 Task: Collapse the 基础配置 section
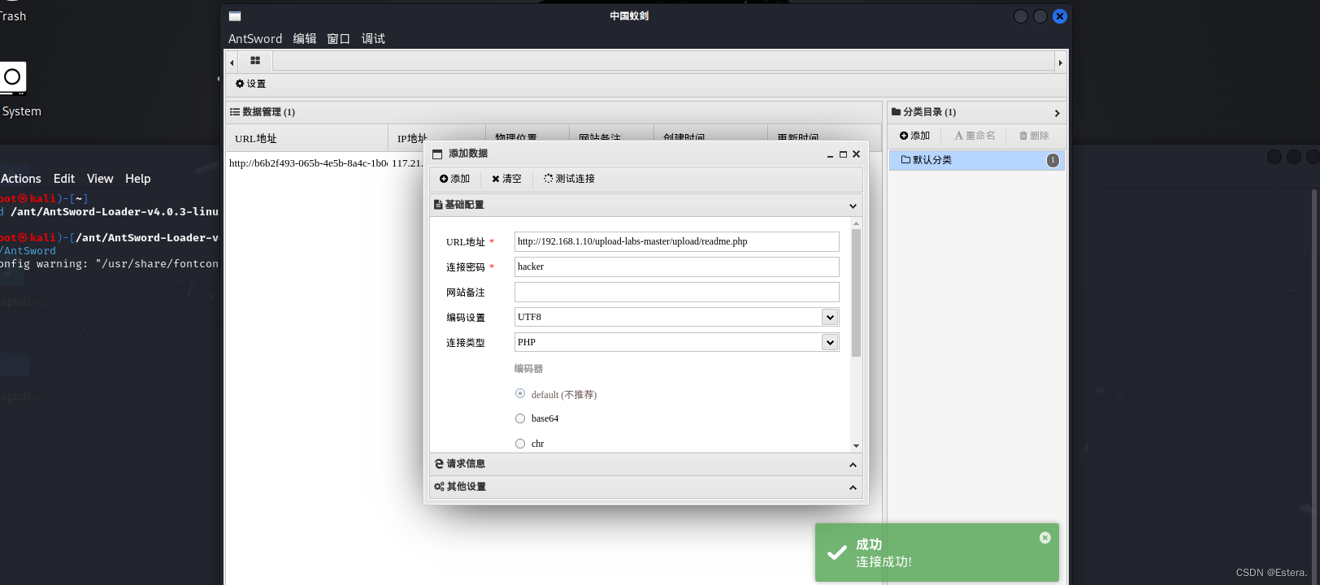click(x=853, y=206)
